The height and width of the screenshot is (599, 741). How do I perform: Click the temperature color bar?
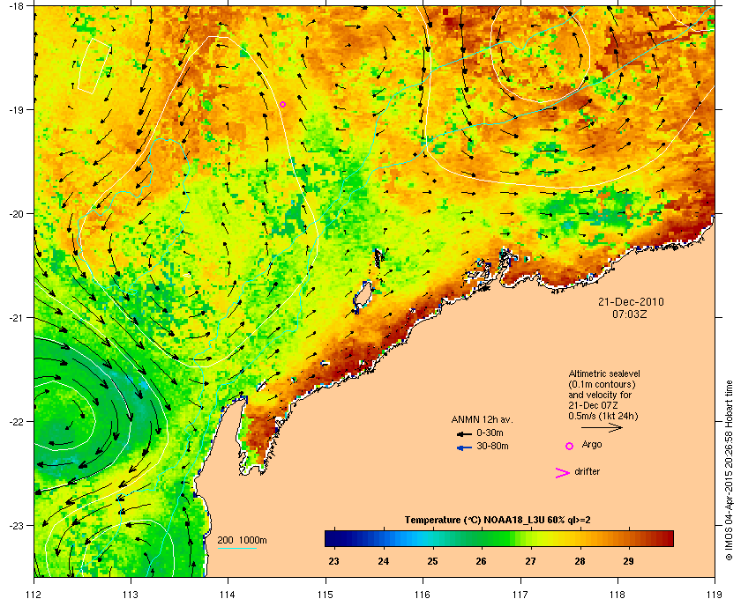point(499,538)
